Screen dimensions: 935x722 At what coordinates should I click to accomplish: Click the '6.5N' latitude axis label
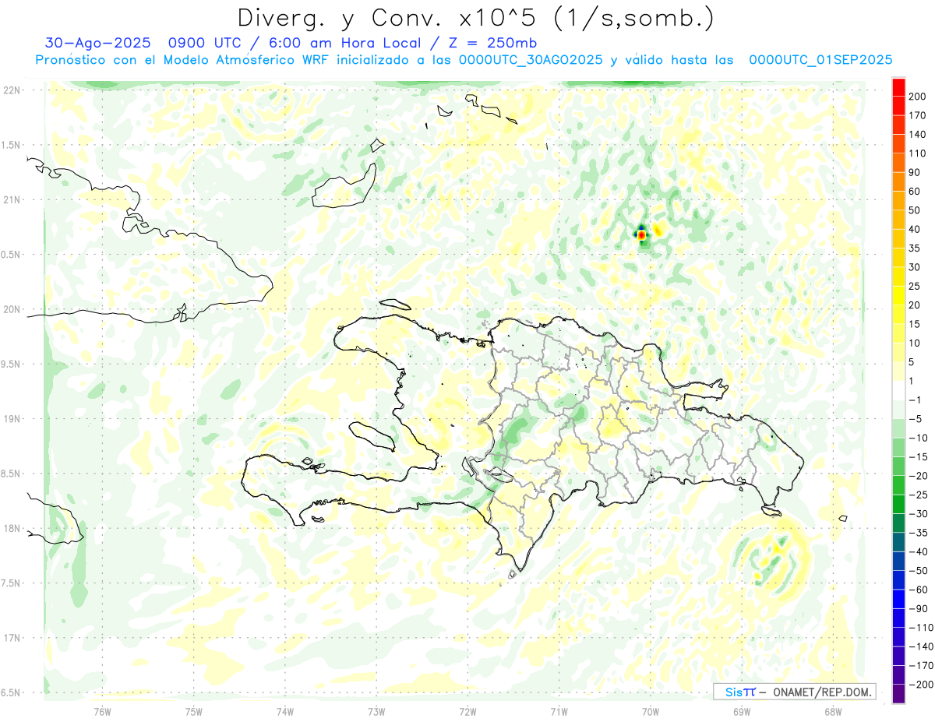point(11,692)
